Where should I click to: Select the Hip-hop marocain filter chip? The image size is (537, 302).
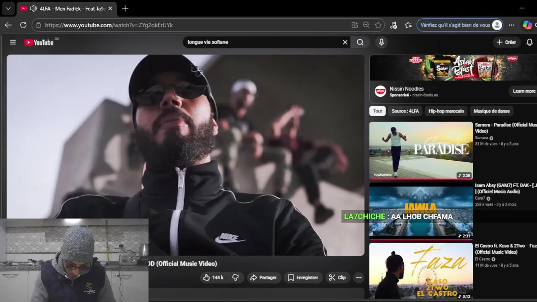click(446, 111)
